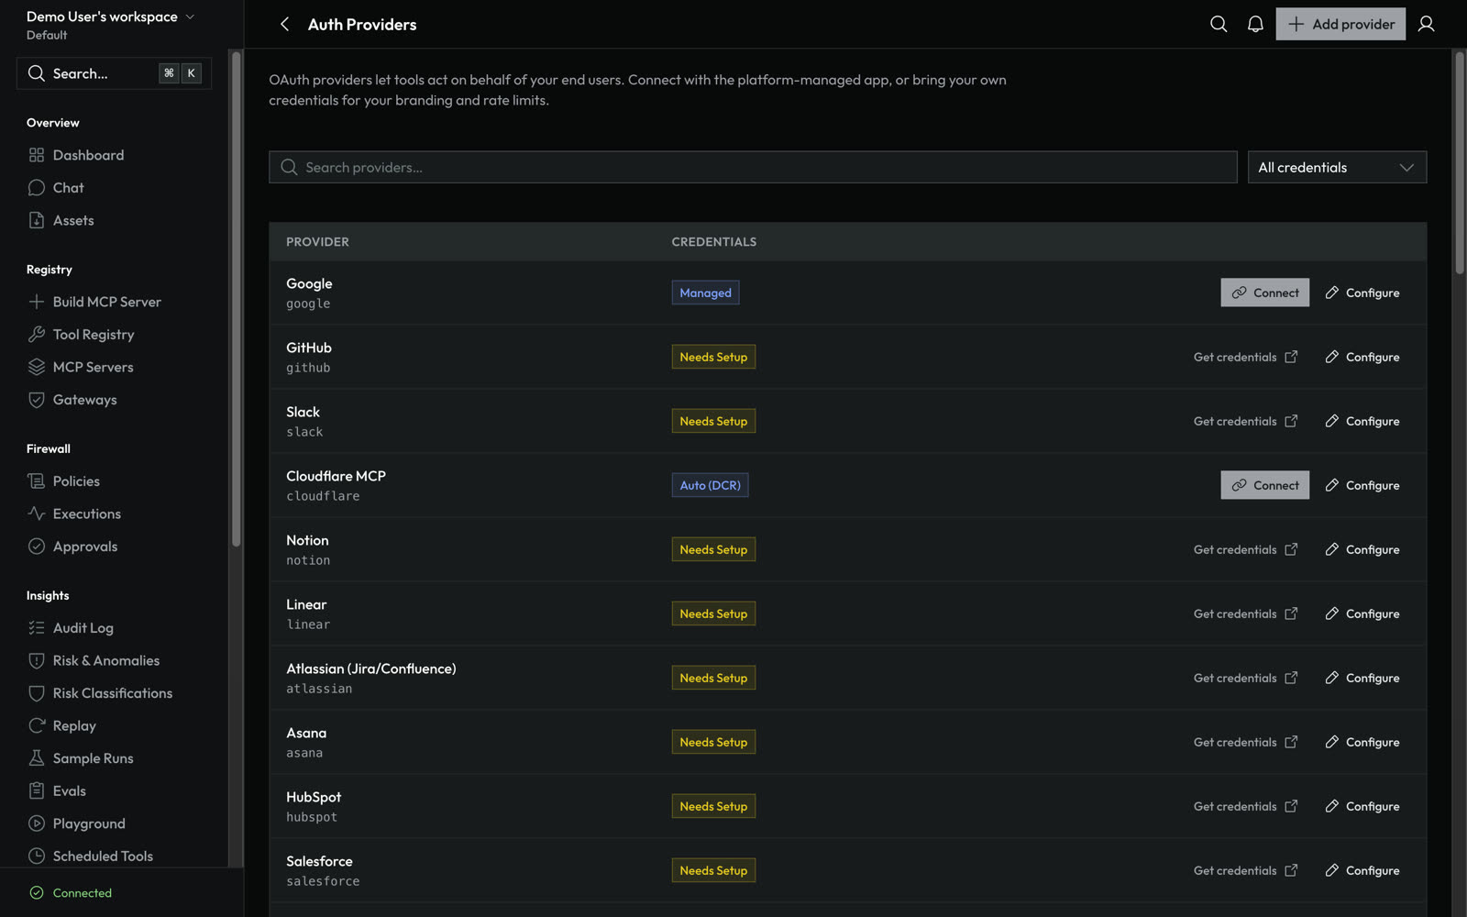Open the notifications bell
This screenshot has width=1467, height=917.
pos(1255,25)
